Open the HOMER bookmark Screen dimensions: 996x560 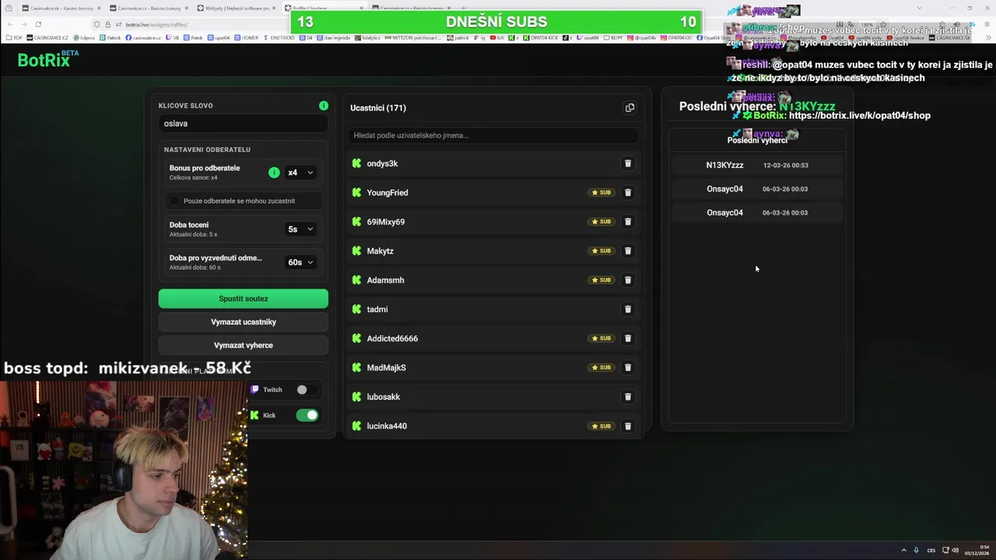pyautogui.click(x=247, y=37)
